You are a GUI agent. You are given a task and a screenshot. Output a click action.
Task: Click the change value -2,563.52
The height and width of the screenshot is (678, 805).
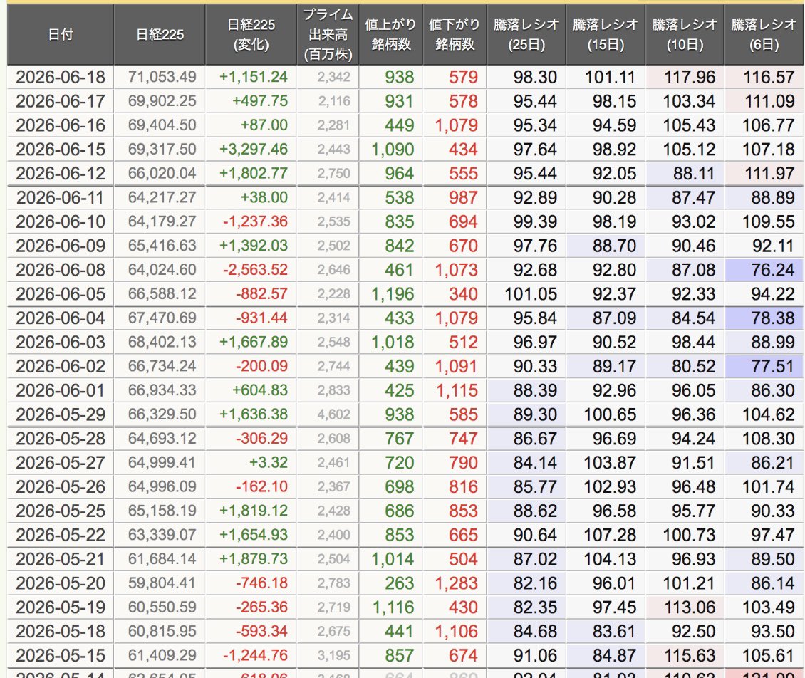click(x=255, y=270)
